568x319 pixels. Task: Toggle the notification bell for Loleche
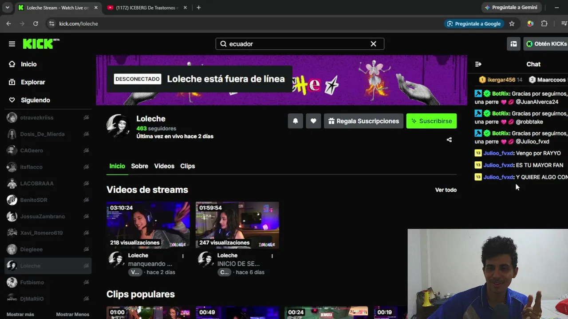[x=296, y=121]
